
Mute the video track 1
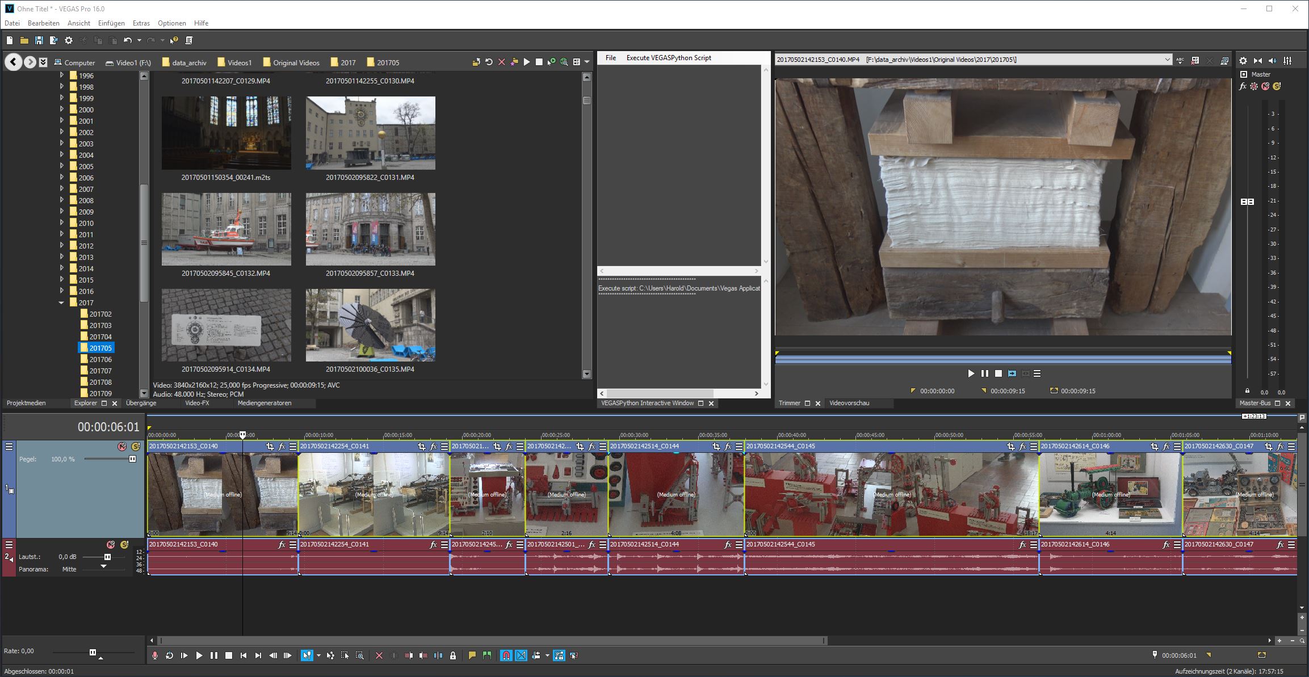(121, 447)
